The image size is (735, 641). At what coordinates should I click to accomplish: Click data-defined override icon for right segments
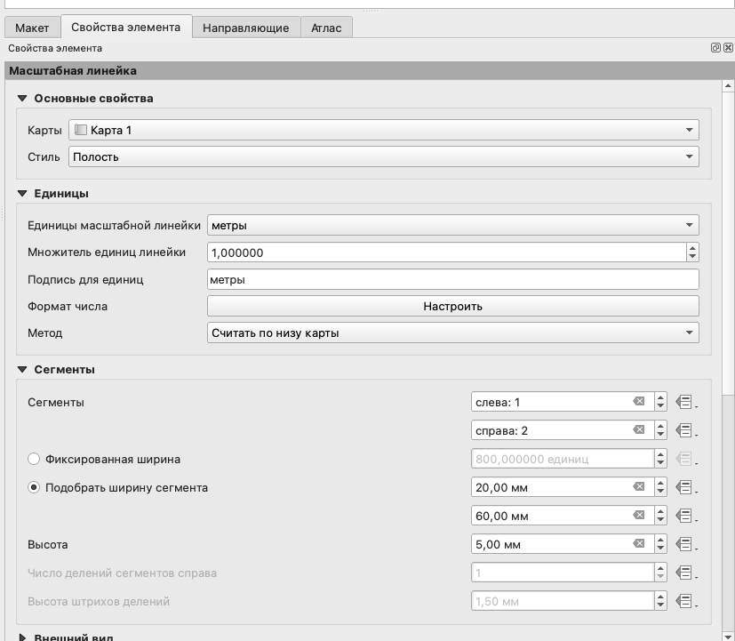coord(683,430)
